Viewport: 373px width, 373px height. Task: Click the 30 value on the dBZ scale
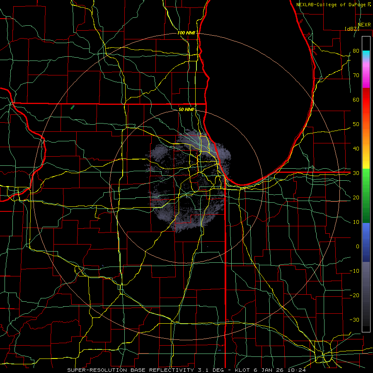pyautogui.click(x=356, y=173)
